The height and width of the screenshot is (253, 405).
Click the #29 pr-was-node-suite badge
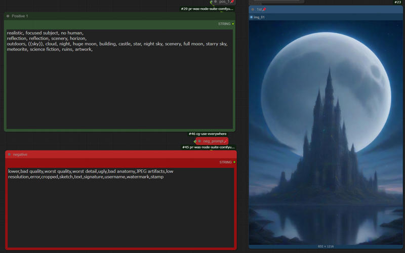click(208, 9)
